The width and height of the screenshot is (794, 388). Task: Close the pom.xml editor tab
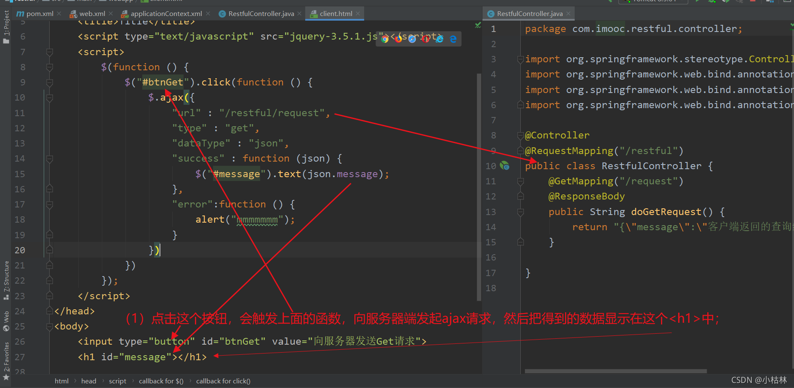click(59, 13)
